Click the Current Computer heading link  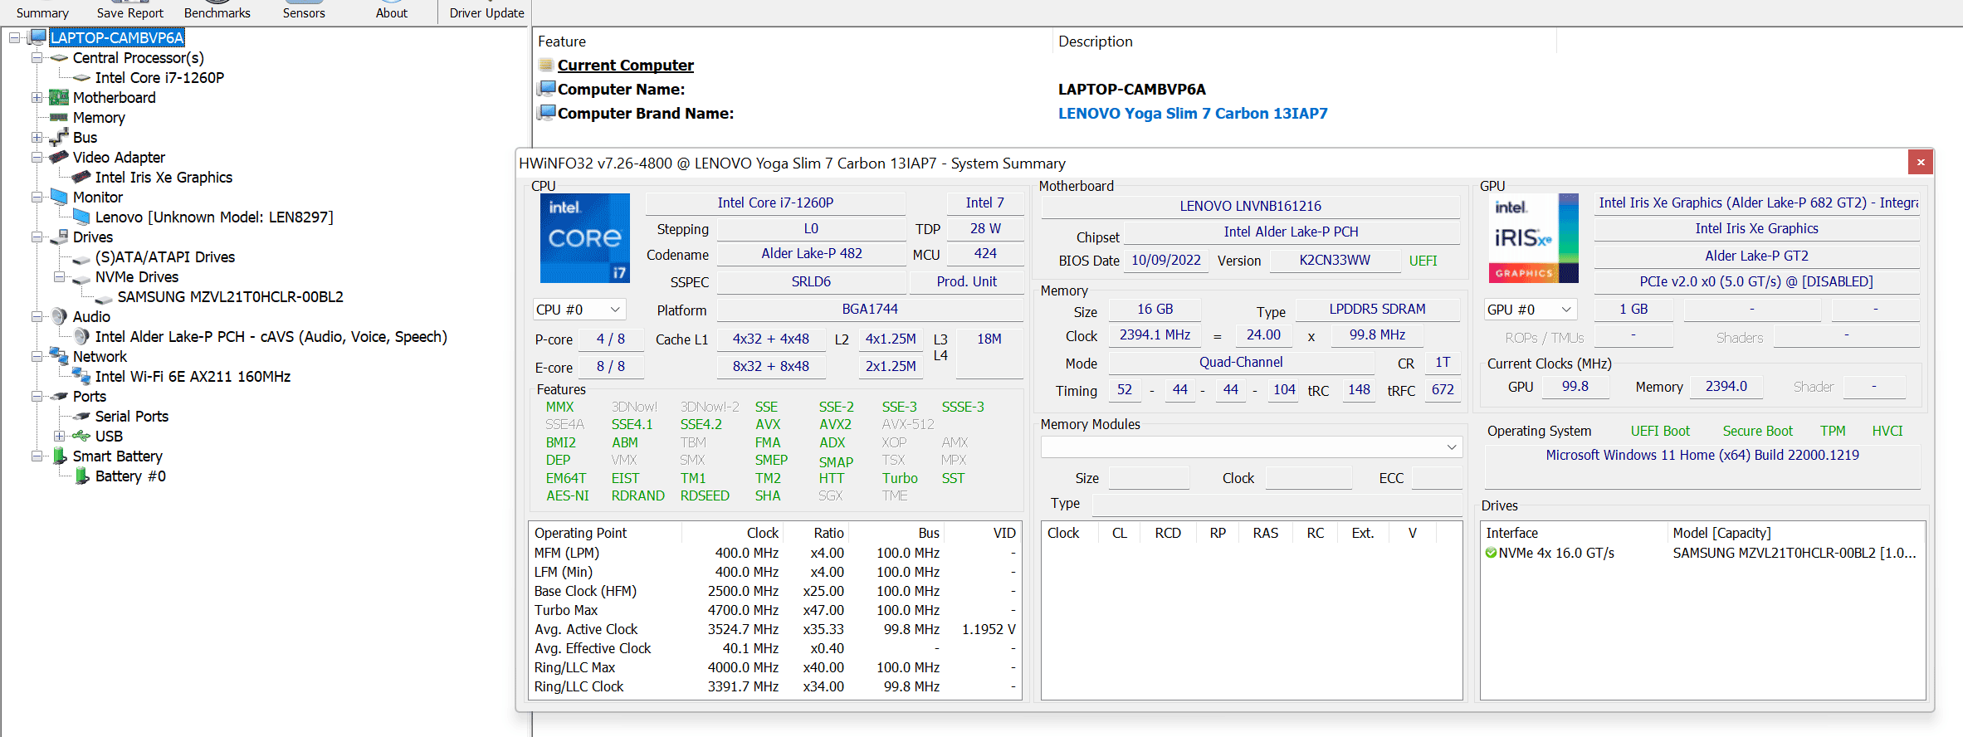[625, 66]
